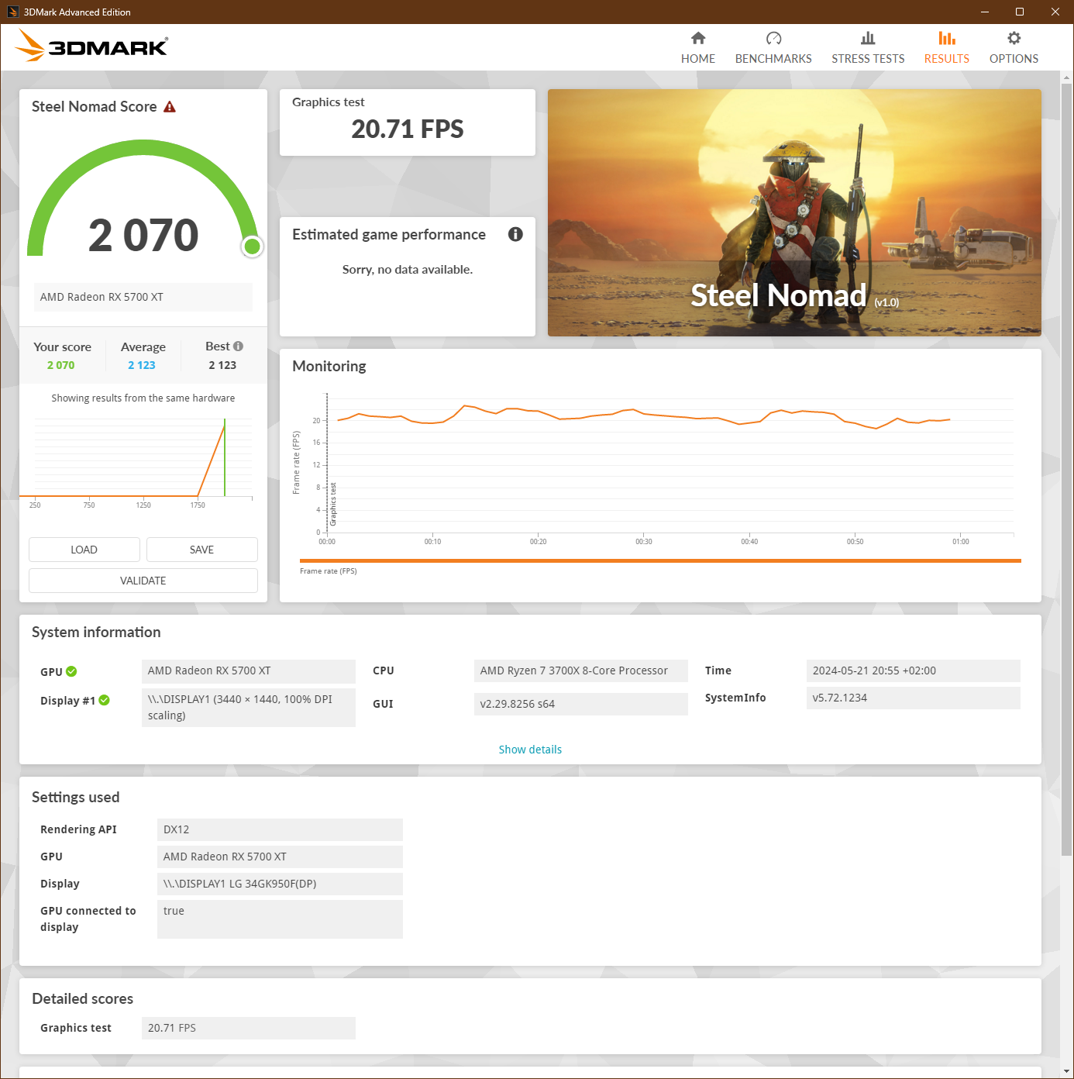This screenshot has height=1079, width=1074.
Task: Click the Settings used GPU value field
Action: [280, 857]
